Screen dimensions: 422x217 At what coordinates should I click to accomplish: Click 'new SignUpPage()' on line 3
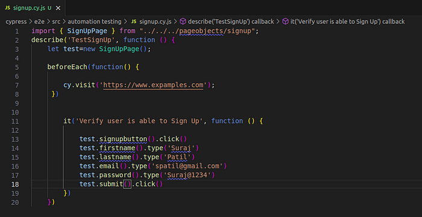click(115, 49)
